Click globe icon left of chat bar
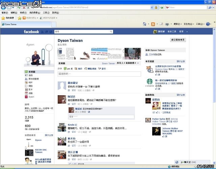The height and width of the screenshot is (169, 216). [x=177, y=162]
